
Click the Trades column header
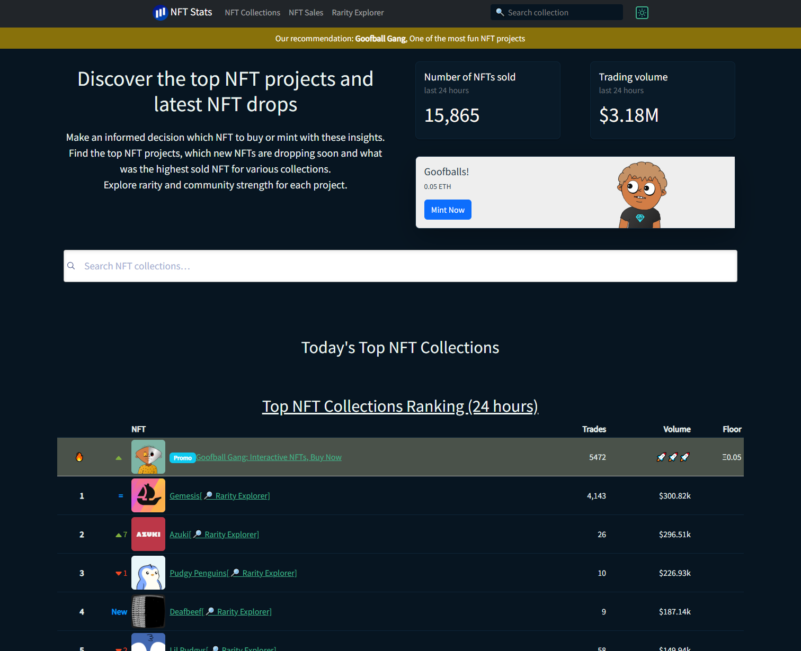point(594,429)
